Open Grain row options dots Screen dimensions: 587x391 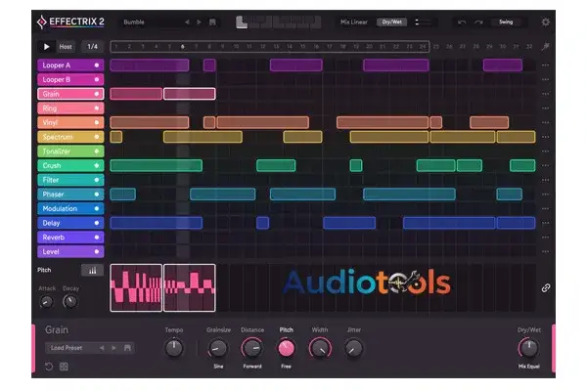click(546, 94)
